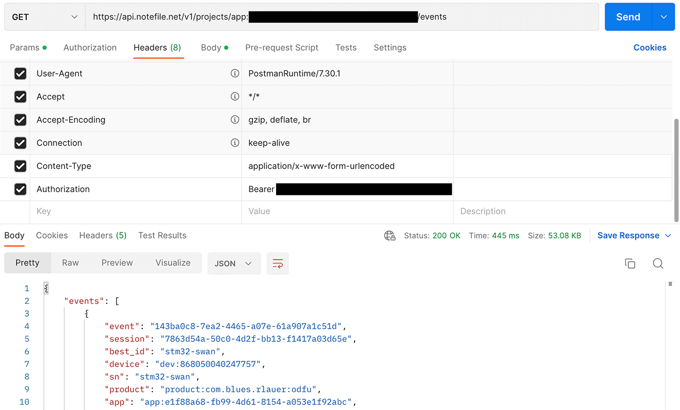Click the Status 200 OK text
The width and height of the screenshot is (680, 410).
[x=432, y=235]
